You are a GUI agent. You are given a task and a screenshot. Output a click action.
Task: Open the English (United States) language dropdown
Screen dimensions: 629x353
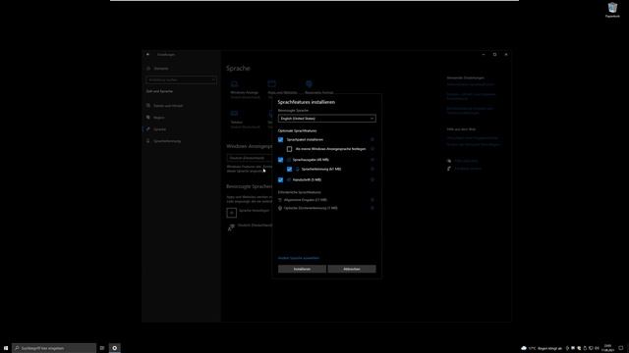327,119
